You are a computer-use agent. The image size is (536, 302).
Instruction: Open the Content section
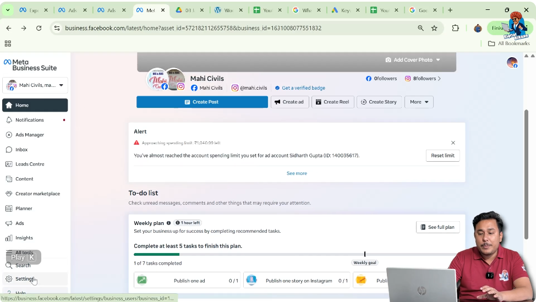(35, 179)
